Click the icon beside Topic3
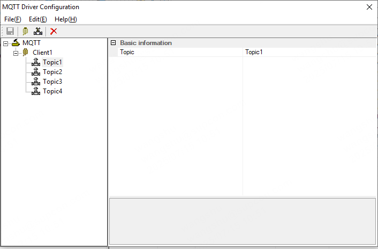 pyautogui.click(x=36, y=82)
